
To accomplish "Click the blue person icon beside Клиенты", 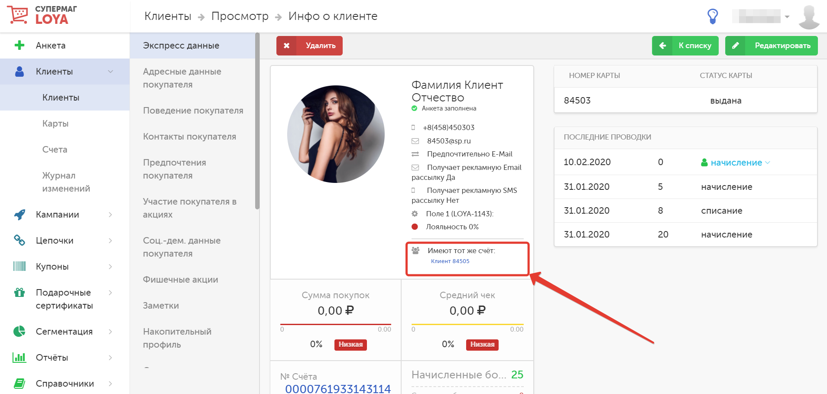I will coord(19,72).
